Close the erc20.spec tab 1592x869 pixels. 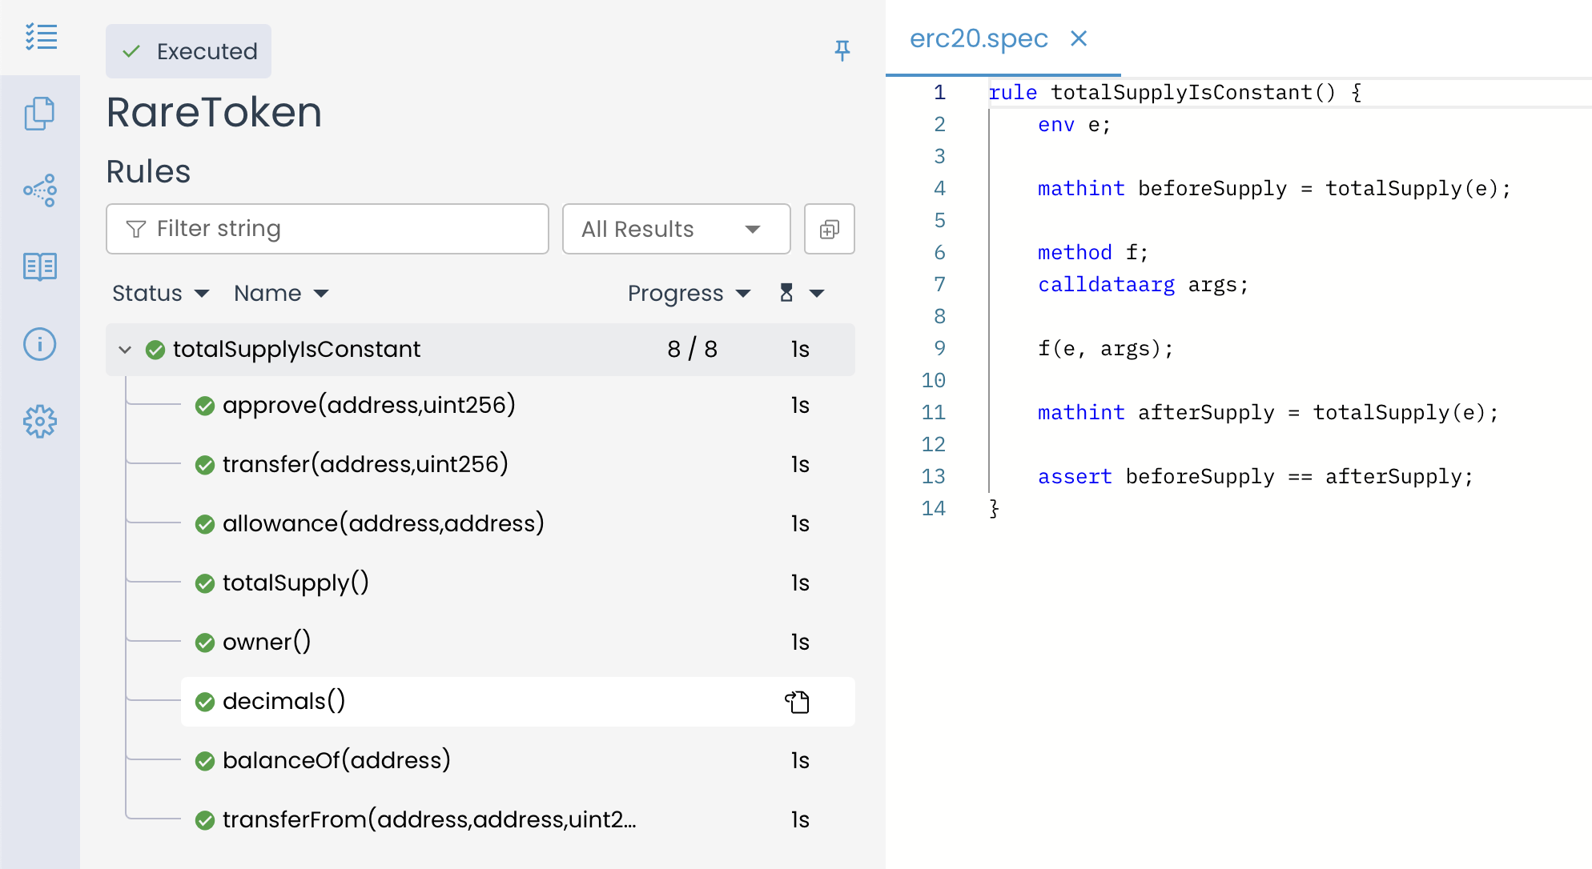(1079, 38)
